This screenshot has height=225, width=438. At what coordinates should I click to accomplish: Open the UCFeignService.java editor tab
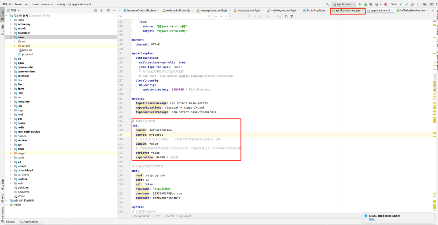412,10
